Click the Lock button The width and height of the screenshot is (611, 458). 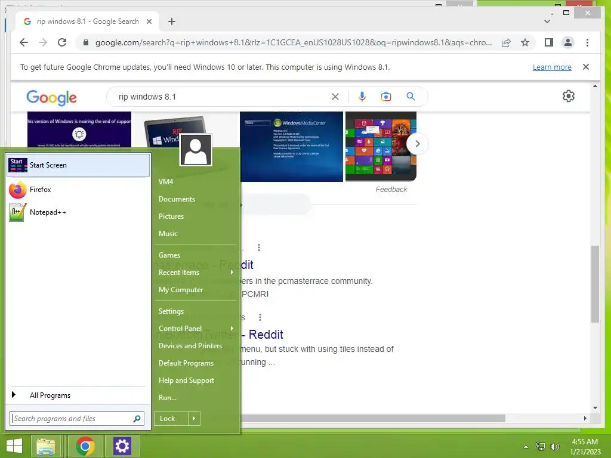(x=171, y=419)
